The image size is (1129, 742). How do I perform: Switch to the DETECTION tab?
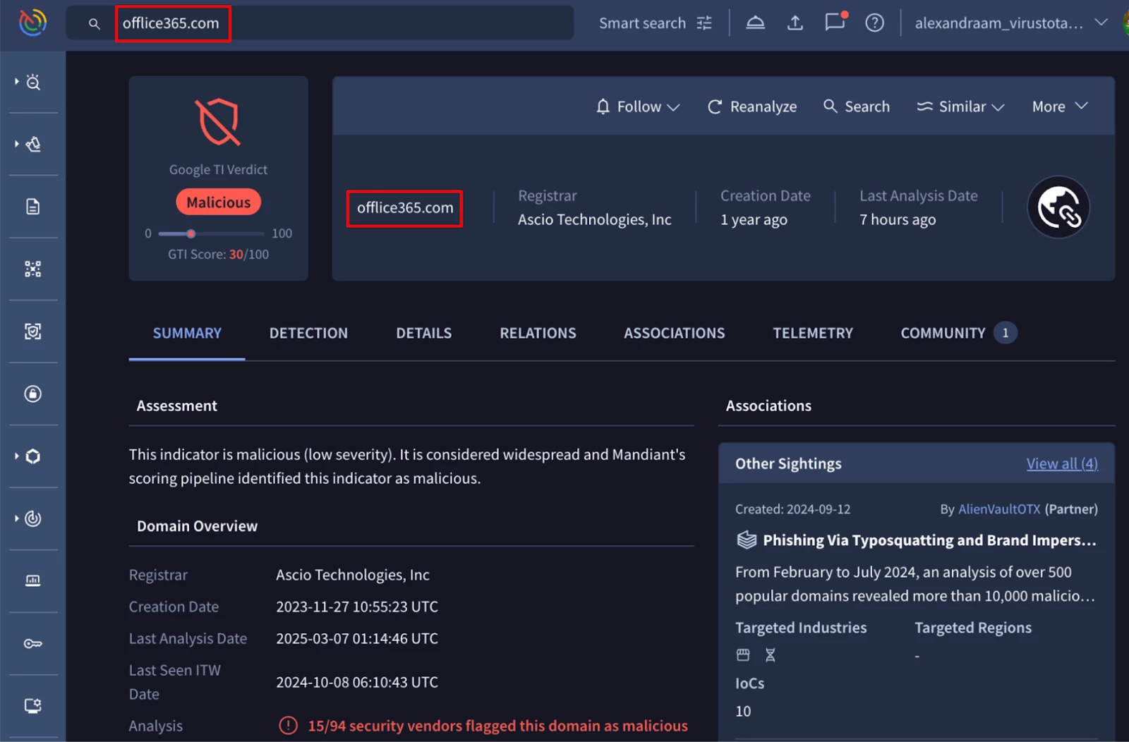click(308, 333)
